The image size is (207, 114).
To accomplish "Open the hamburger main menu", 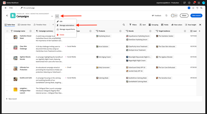I will click(x=6, y=8).
